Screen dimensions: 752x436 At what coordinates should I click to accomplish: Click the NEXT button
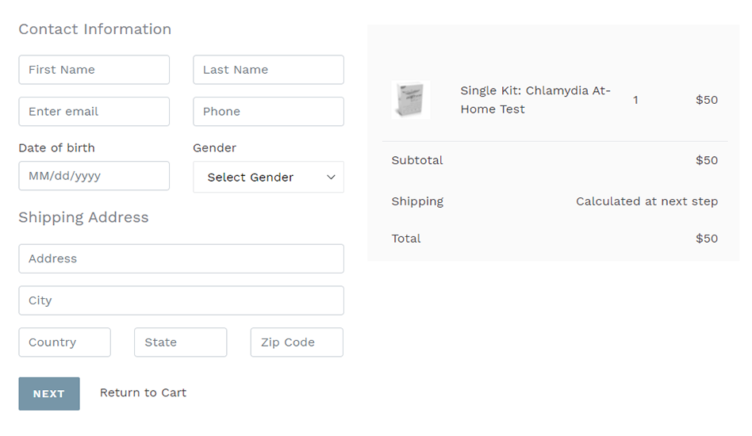tap(49, 394)
